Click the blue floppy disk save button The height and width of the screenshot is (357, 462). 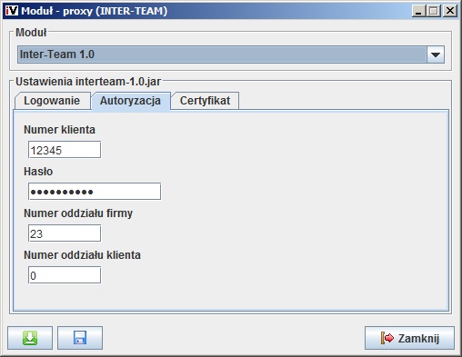click(x=80, y=338)
